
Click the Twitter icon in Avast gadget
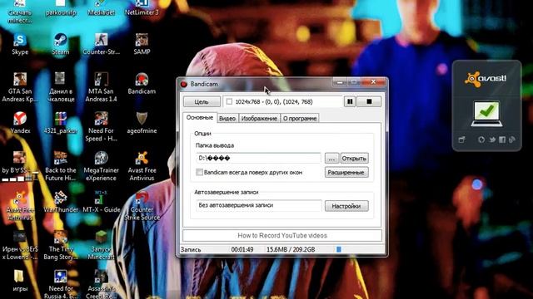[492, 140]
